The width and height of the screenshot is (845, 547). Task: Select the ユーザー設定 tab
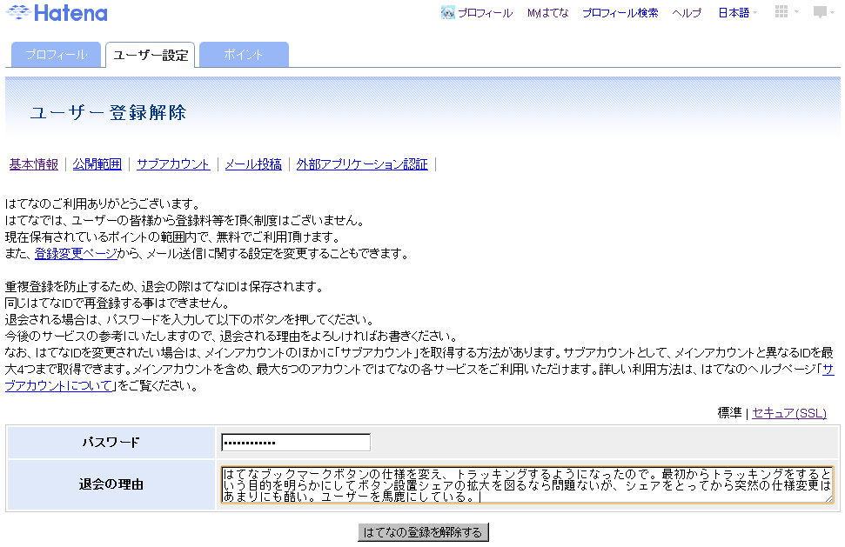click(x=151, y=55)
